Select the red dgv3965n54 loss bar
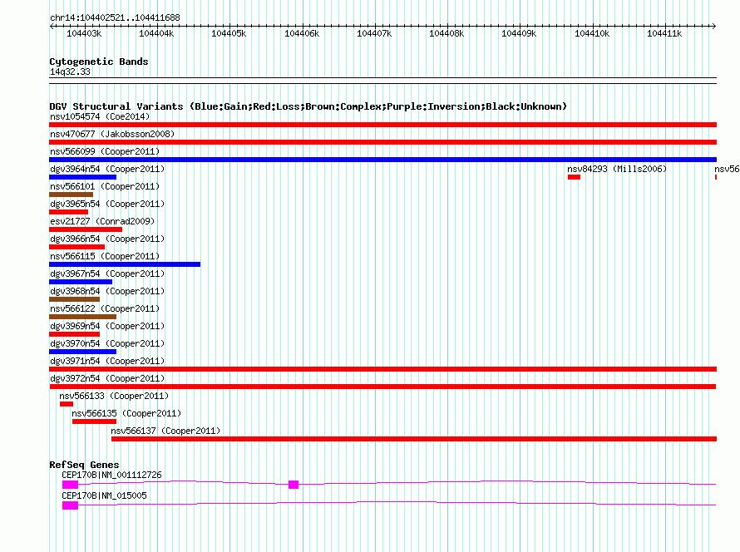 click(x=68, y=212)
